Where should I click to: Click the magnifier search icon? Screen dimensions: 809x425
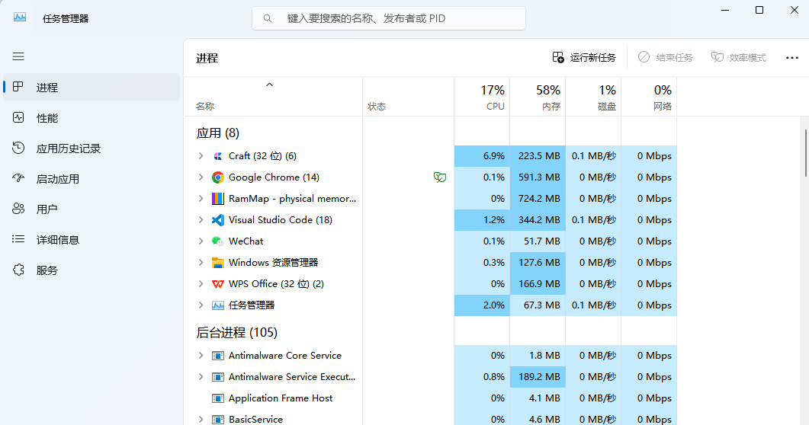pos(268,18)
